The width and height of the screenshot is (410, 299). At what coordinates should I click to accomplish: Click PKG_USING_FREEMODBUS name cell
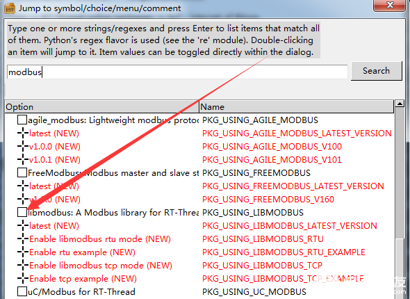click(x=256, y=173)
